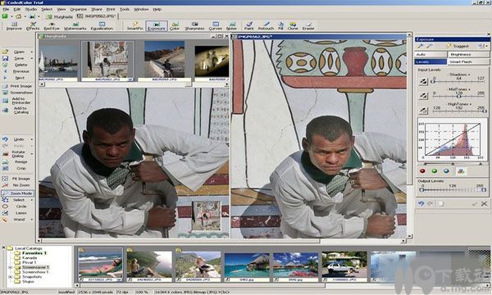The image size is (492, 295).
Task: Click the MidTones eyedropper picker button
Action: tap(423, 96)
